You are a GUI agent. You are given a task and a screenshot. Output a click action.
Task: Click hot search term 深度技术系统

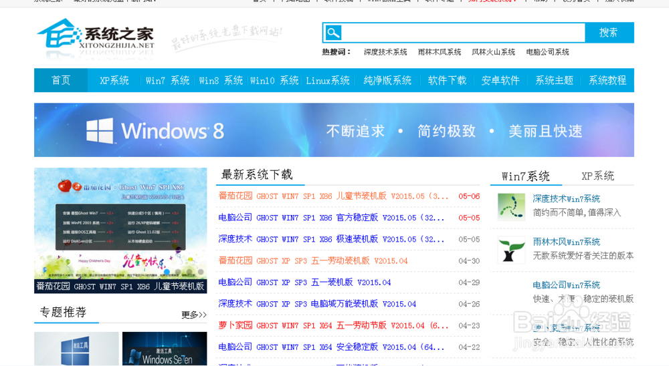tap(385, 52)
